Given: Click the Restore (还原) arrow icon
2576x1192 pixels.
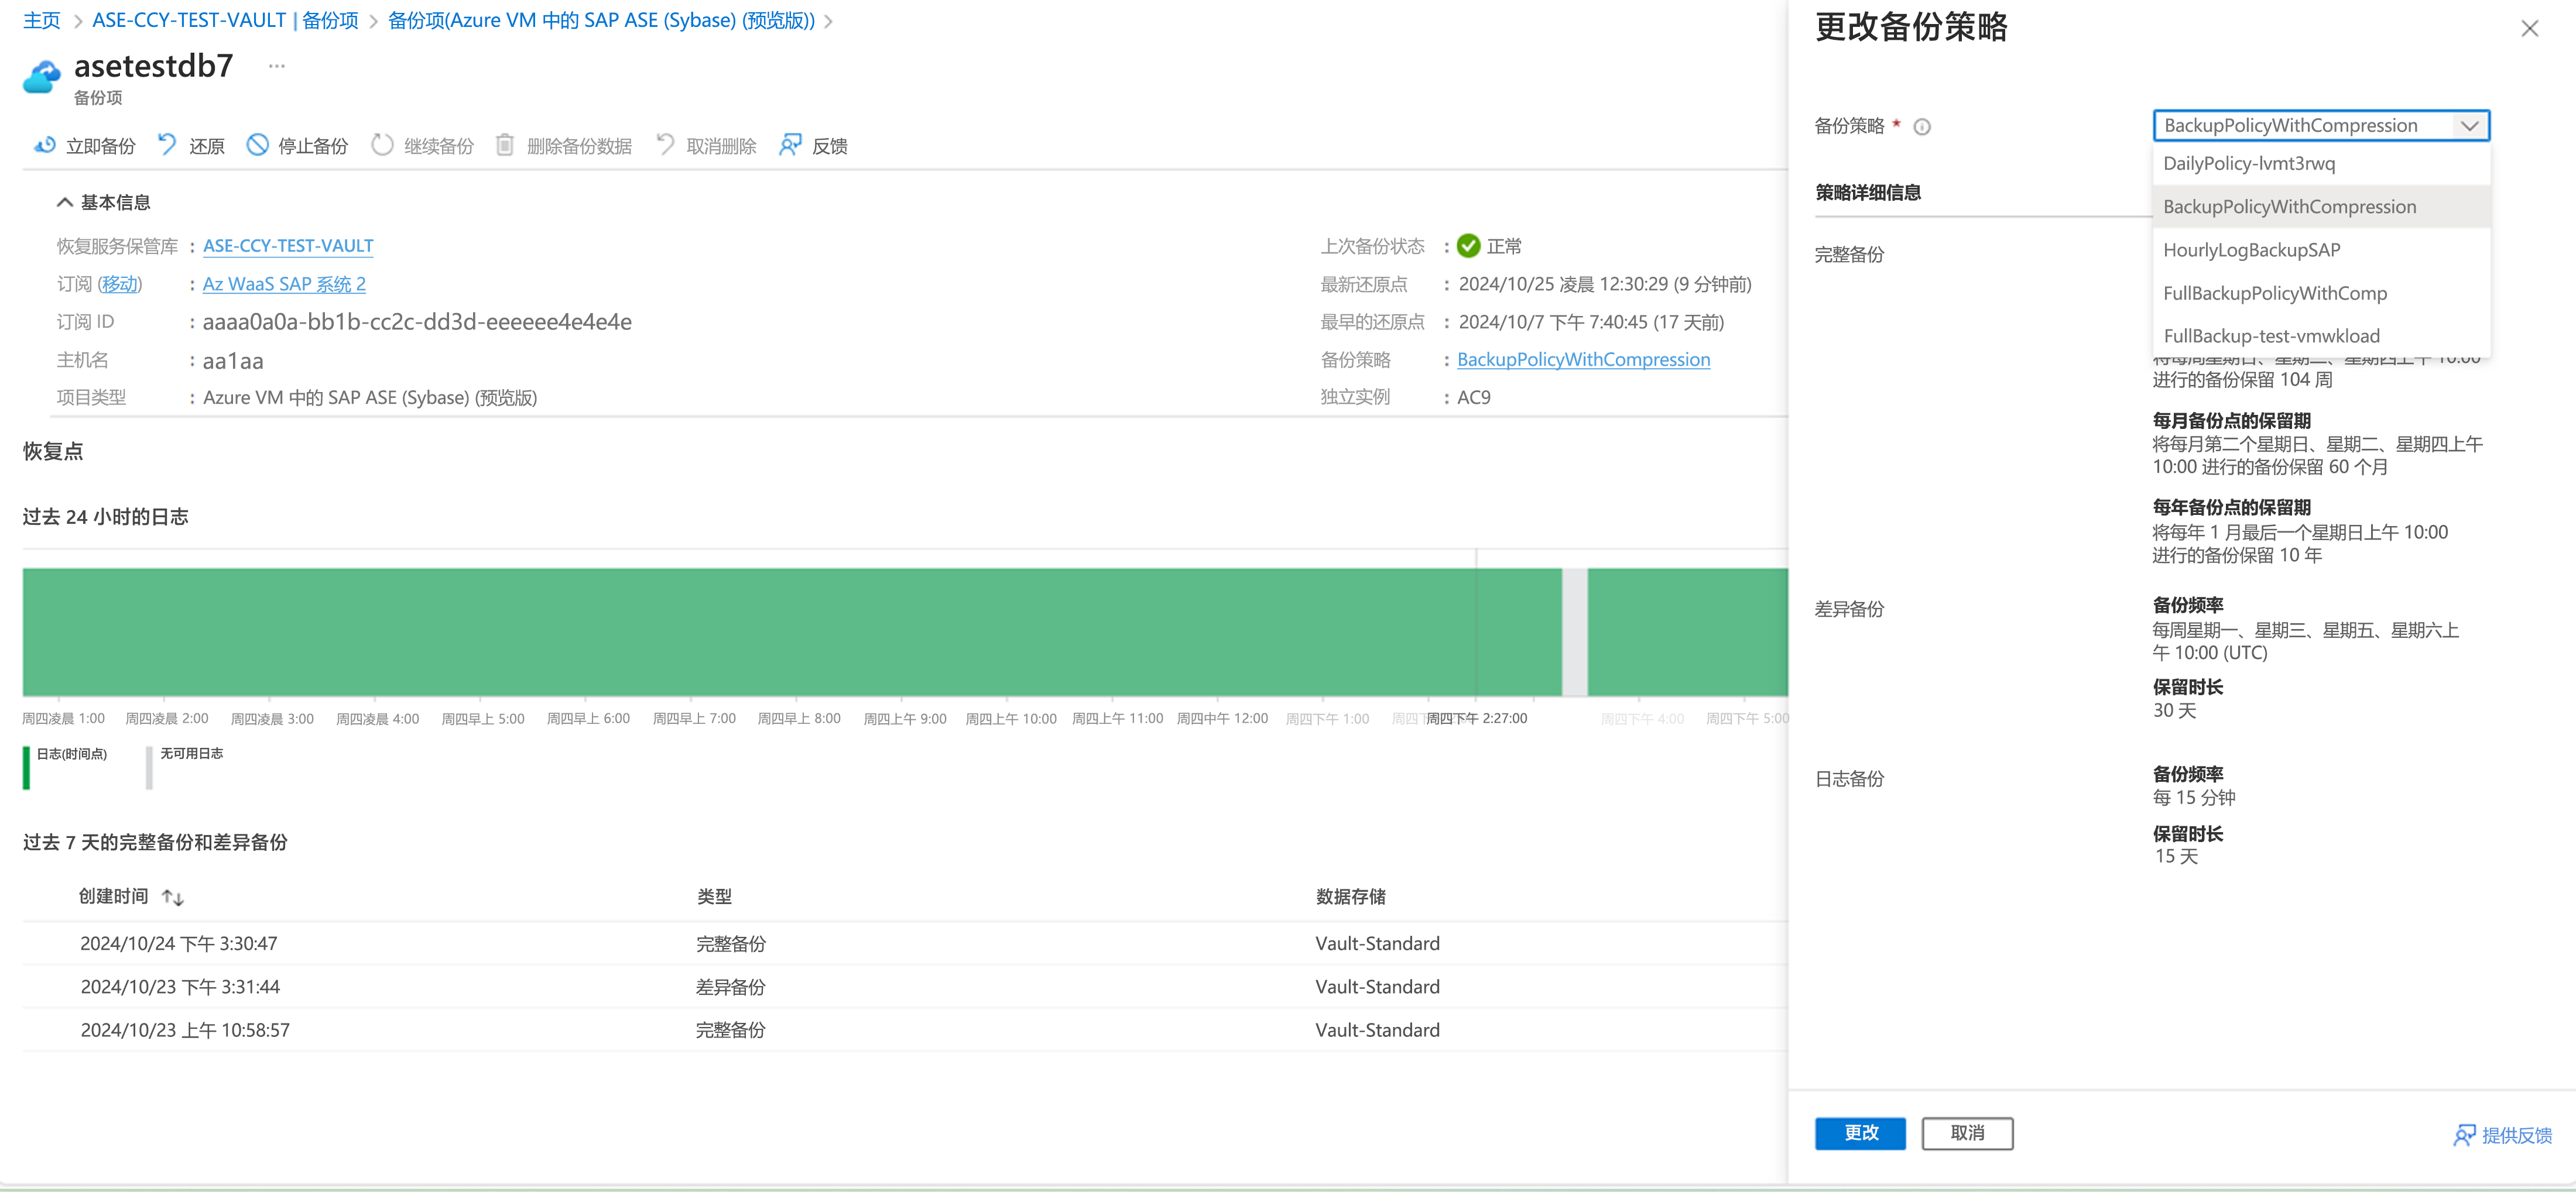Looking at the screenshot, I should 167,146.
